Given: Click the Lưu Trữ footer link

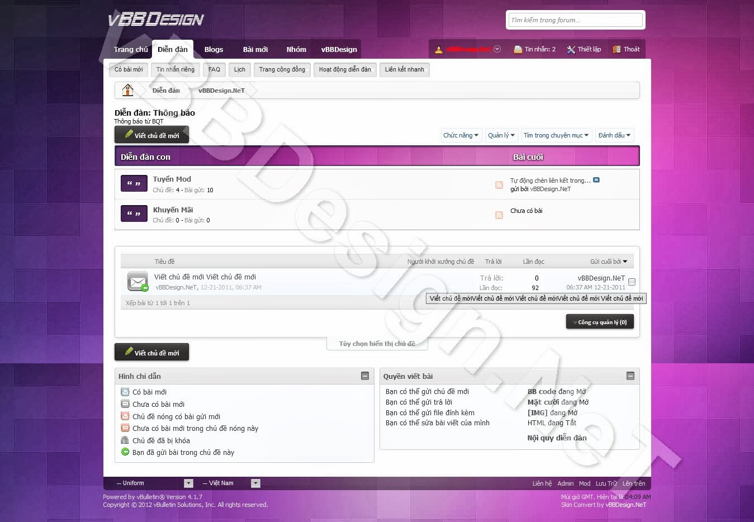Looking at the screenshot, I should [x=606, y=483].
